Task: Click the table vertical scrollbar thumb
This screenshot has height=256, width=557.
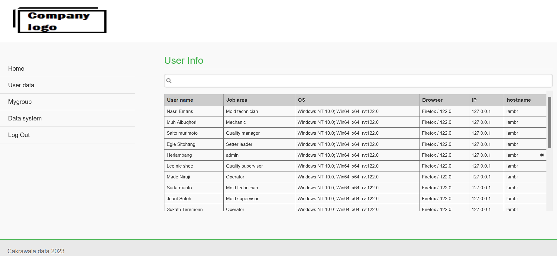Action: point(549,122)
